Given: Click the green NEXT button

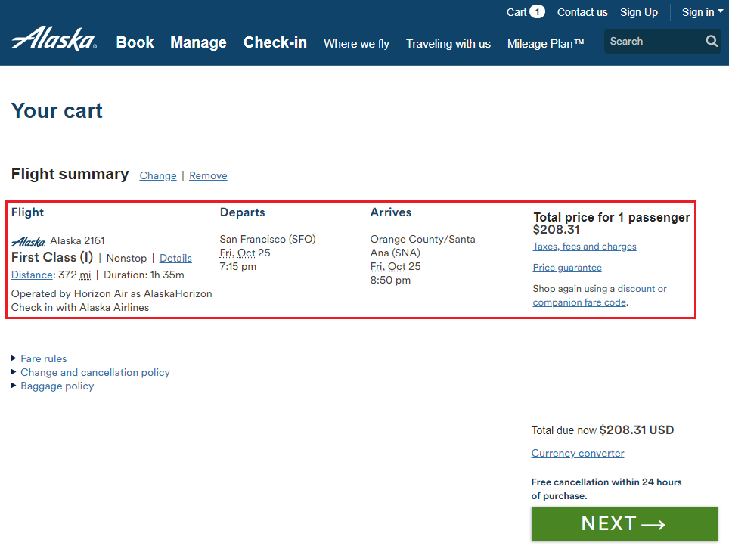Looking at the screenshot, I should click(x=625, y=524).
